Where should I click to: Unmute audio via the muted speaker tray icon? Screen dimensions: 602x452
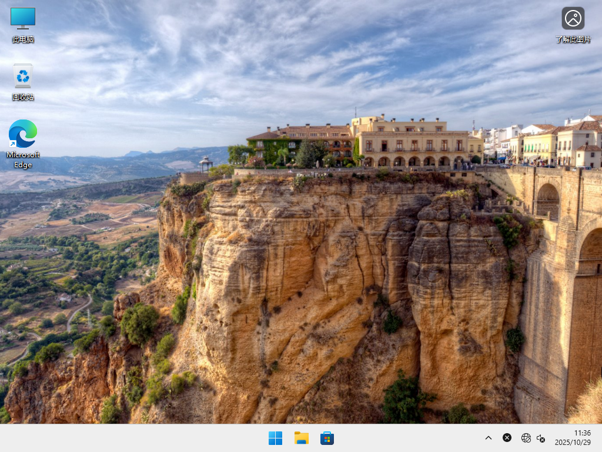coord(541,438)
